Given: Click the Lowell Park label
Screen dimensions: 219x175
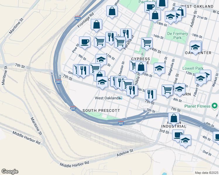Looking at the screenshot, I should point(193,68).
